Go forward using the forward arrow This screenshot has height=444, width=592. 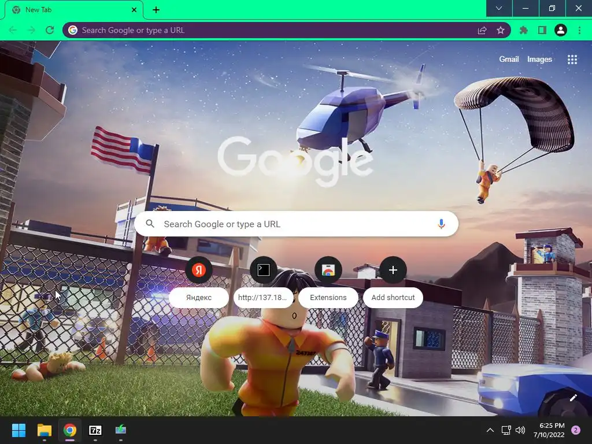[x=31, y=30]
